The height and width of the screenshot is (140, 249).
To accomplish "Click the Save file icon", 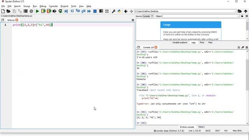I will click(14, 11).
